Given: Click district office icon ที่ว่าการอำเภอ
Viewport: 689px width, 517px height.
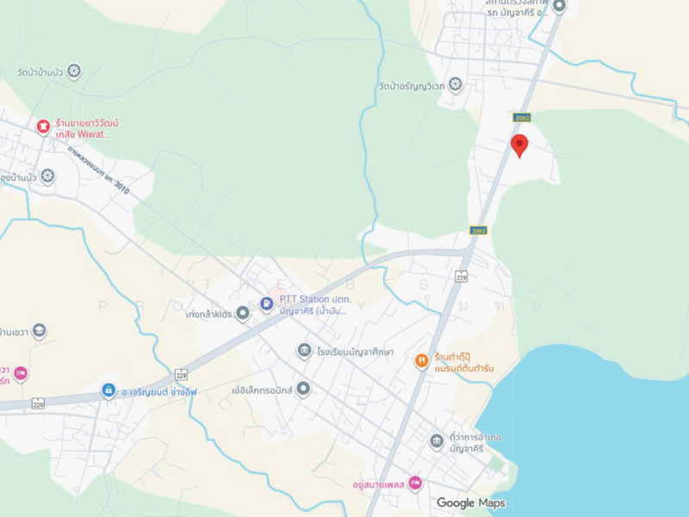Looking at the screenshot, I should pos(437,441).
